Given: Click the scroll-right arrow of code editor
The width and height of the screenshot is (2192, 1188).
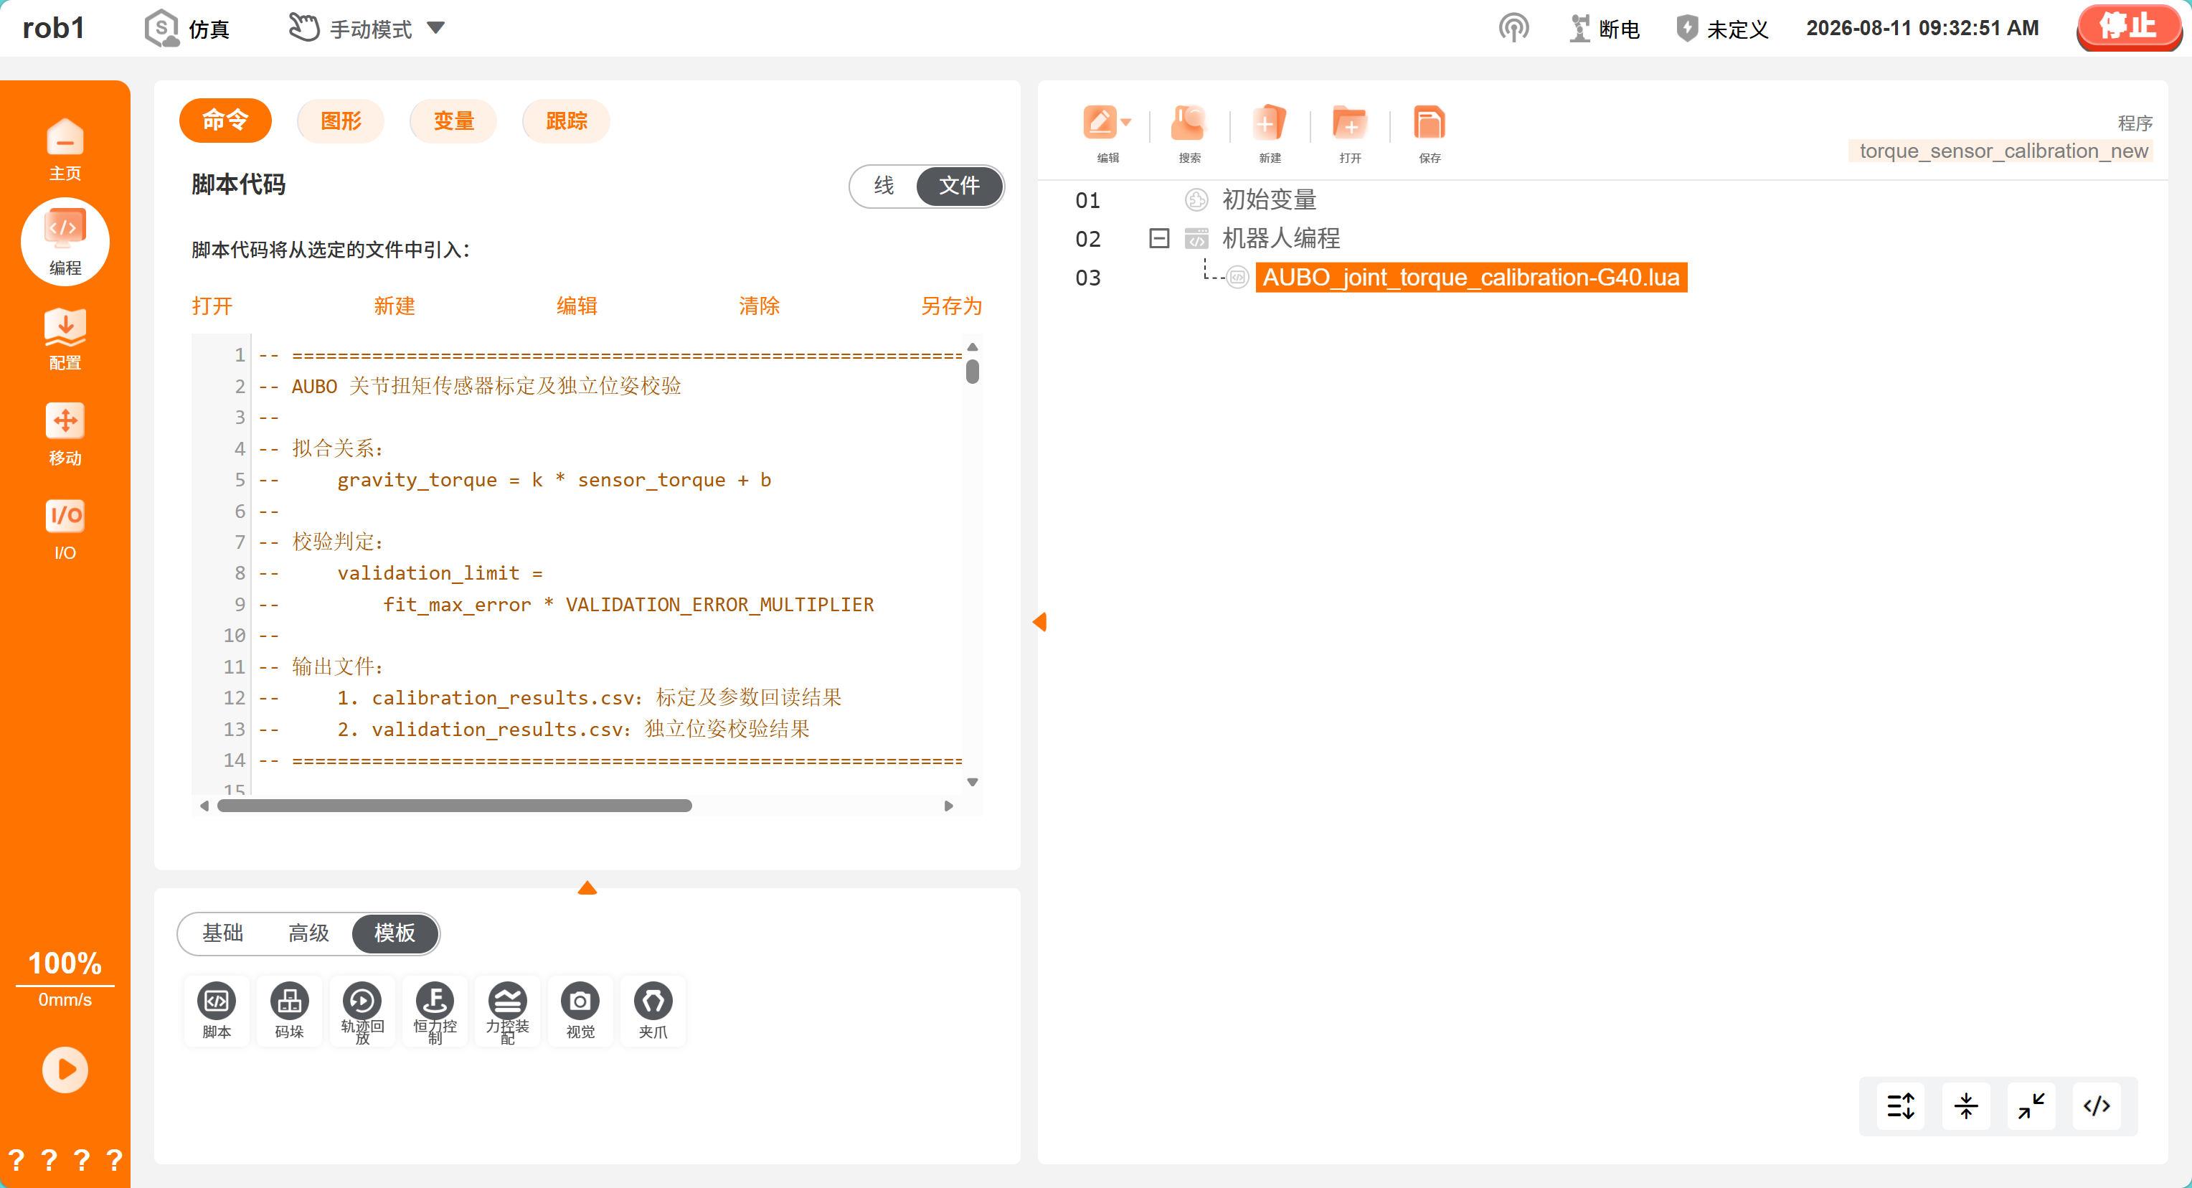Looking at the screenshot, I should coord(949,806).
